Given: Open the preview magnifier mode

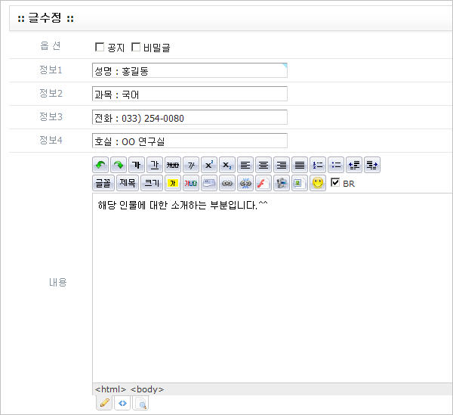Looking at the screenshot, I should [x=140, y=404].
